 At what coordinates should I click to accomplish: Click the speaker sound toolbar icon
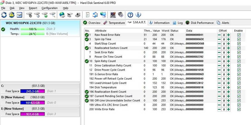[120, 15]
